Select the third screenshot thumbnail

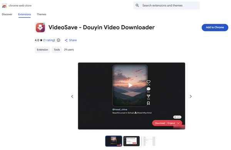tap(148, 141)
